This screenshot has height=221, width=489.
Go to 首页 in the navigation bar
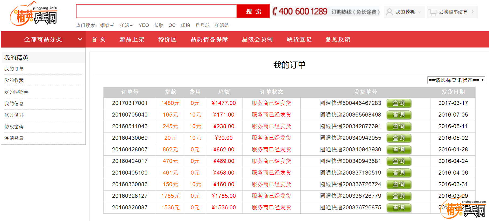(98, 39)
